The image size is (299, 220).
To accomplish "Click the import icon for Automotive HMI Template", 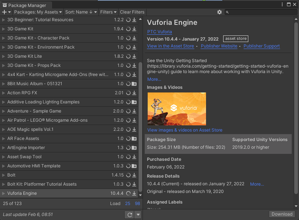I will click(134, 166).
